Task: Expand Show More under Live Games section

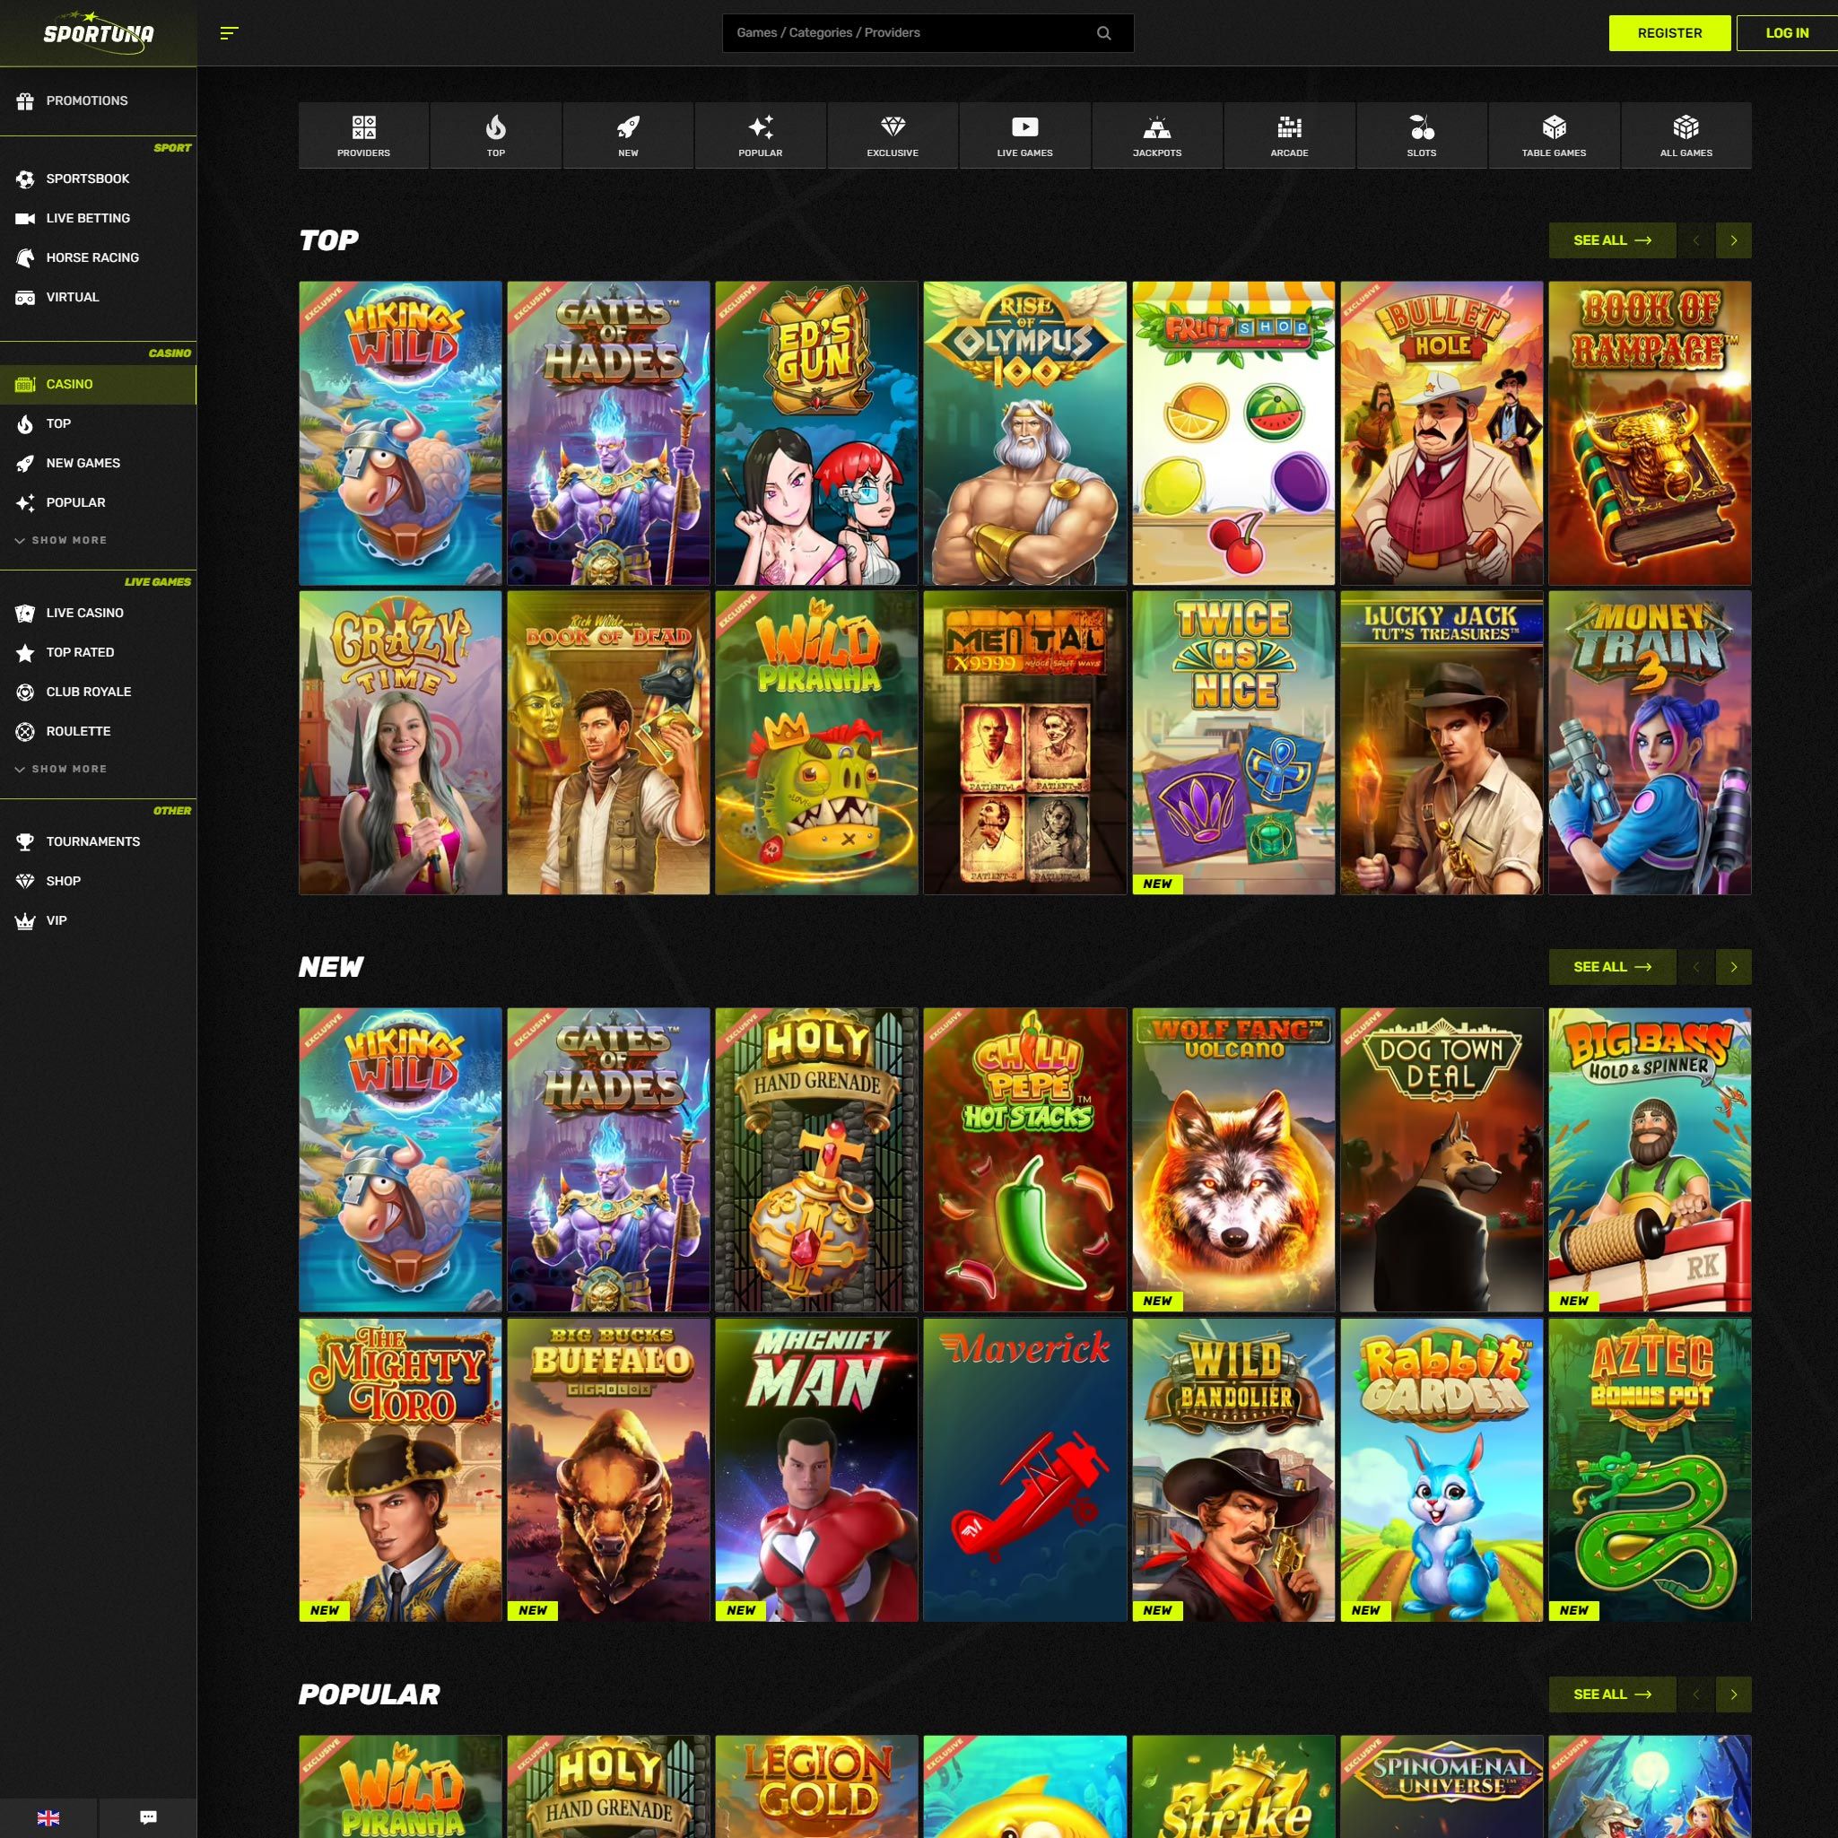Action: click(68, 769)
